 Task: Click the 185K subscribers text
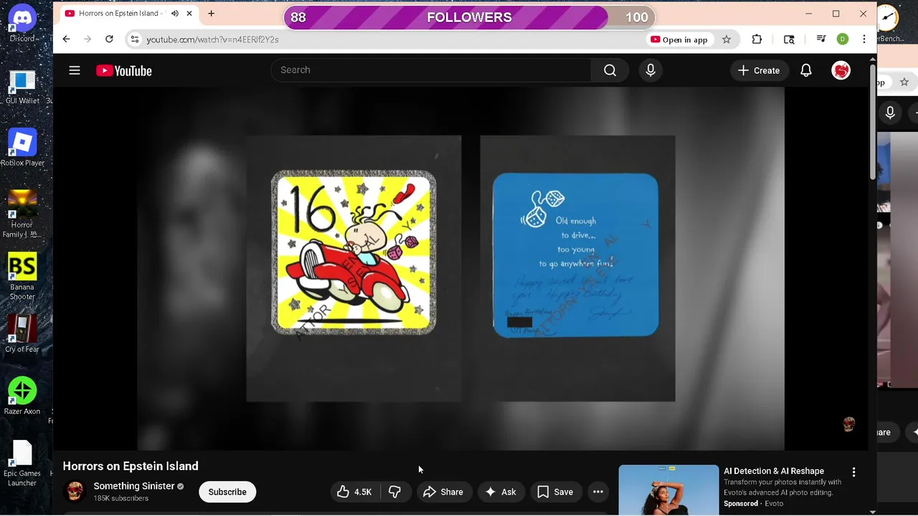point(120,498)
